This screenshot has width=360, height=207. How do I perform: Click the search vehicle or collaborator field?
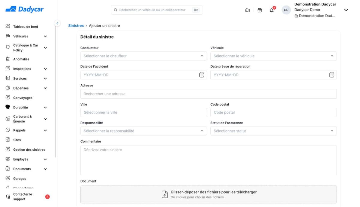click(x=157, y=10)
